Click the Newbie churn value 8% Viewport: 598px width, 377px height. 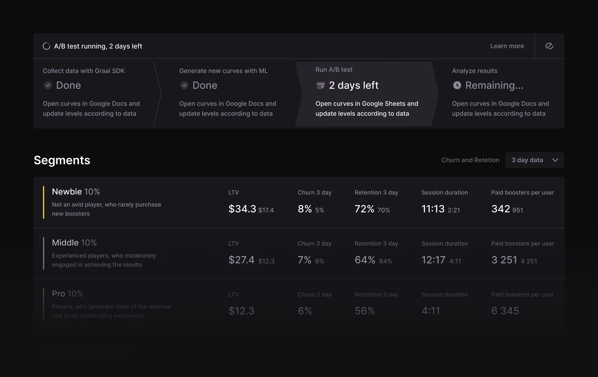tap(305, 209)
